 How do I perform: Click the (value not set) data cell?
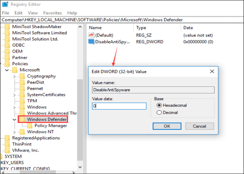click(198, 35)
